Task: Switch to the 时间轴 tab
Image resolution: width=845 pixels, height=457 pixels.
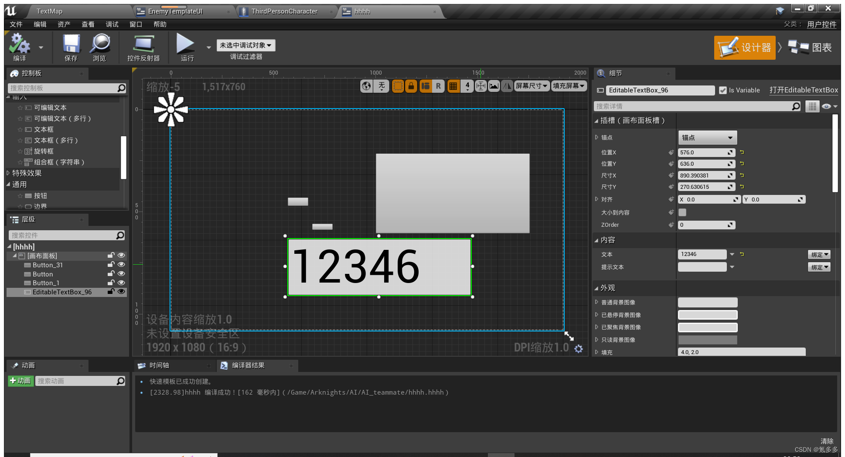Action: pyautogui.click(x=159, y=365)
